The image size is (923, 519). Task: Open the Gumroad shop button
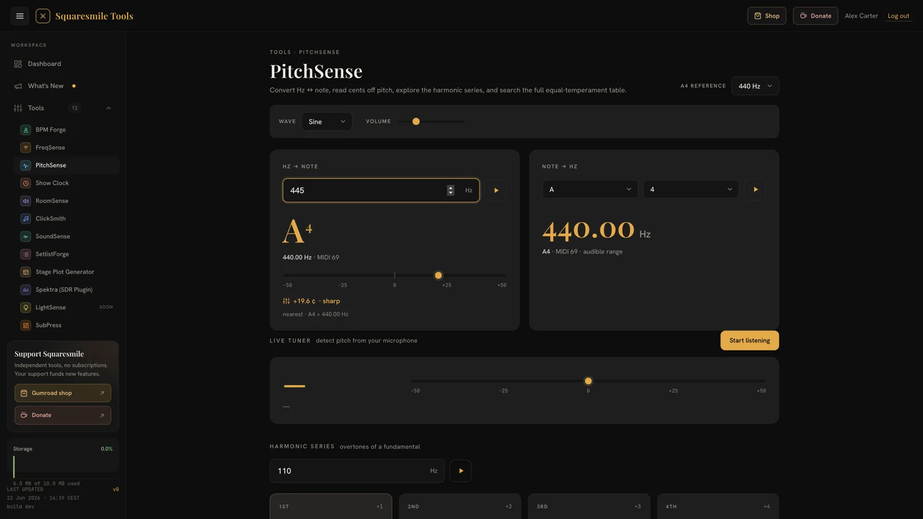(x=63, y=393)
